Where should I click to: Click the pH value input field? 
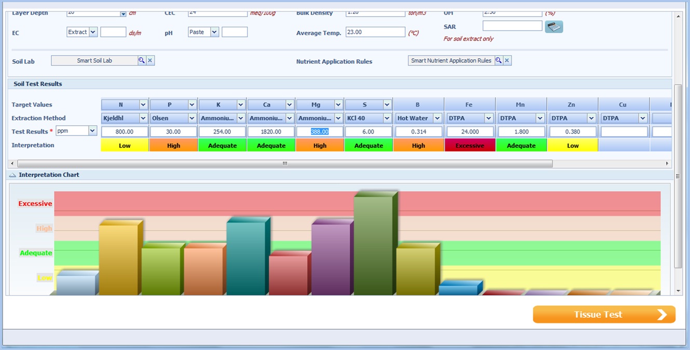[x=234, y=32]
